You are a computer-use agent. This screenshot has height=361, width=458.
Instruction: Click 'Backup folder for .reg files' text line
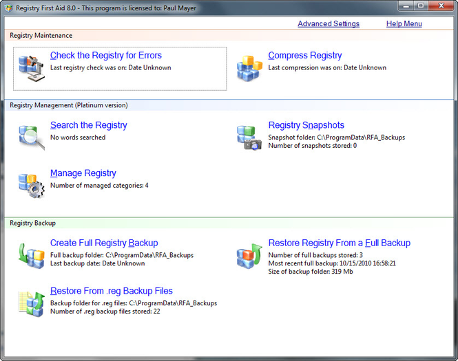pyautogui.click(x=134, y=303)
